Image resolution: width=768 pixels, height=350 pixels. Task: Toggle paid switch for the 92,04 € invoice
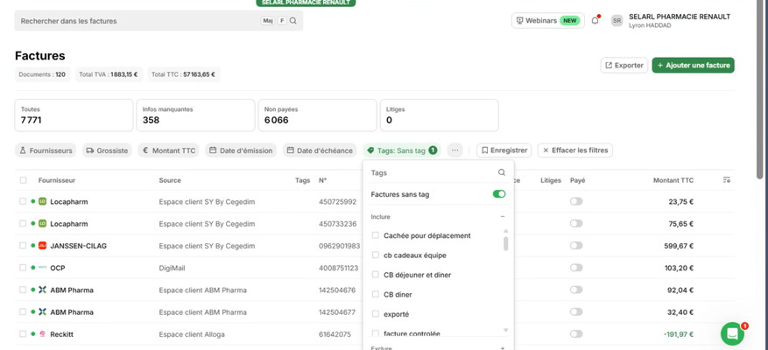(576, 290)
